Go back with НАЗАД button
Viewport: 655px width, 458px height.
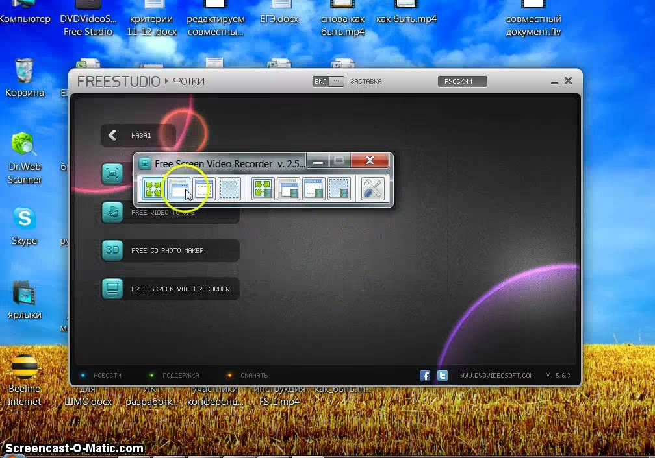pyautogui.click(x=138, y=135)
